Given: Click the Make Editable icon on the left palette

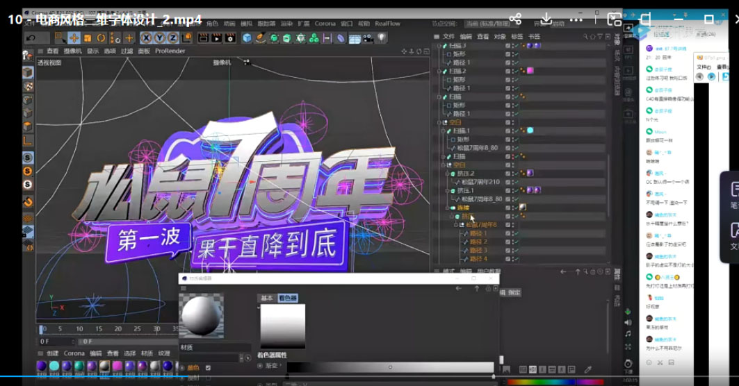Looking at the screenshot, I should pos(28,56).
